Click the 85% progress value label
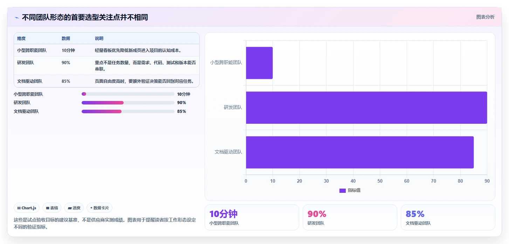This screenshot has height=244, width=509. [181, 111]
